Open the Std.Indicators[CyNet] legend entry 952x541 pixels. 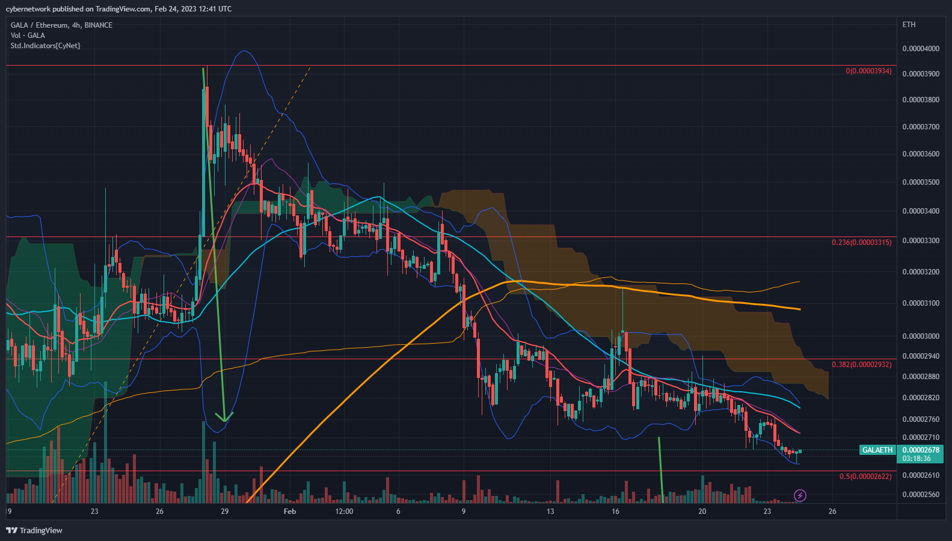point(45,46)
